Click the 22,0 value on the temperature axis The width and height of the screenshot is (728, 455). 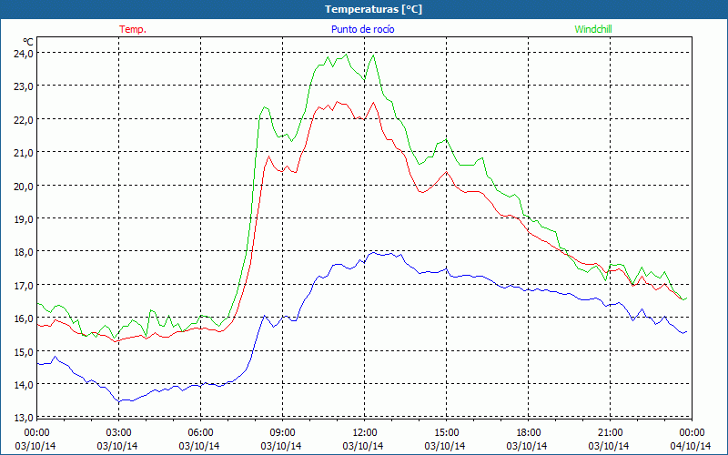click(24, 119)
